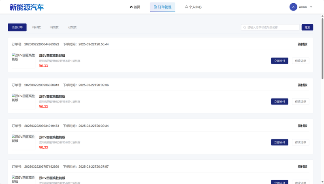Click 汉EV四驱高性能版 title in order 20250322203936650943
Screen dimensions: 324x184
point(52,96)
